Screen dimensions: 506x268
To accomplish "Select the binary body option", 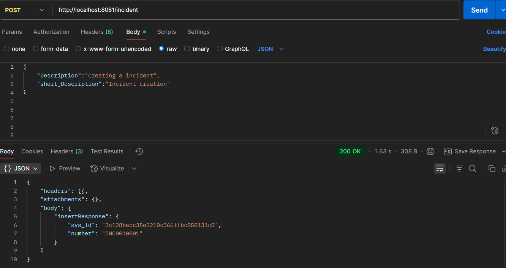I will pos(197,49).
